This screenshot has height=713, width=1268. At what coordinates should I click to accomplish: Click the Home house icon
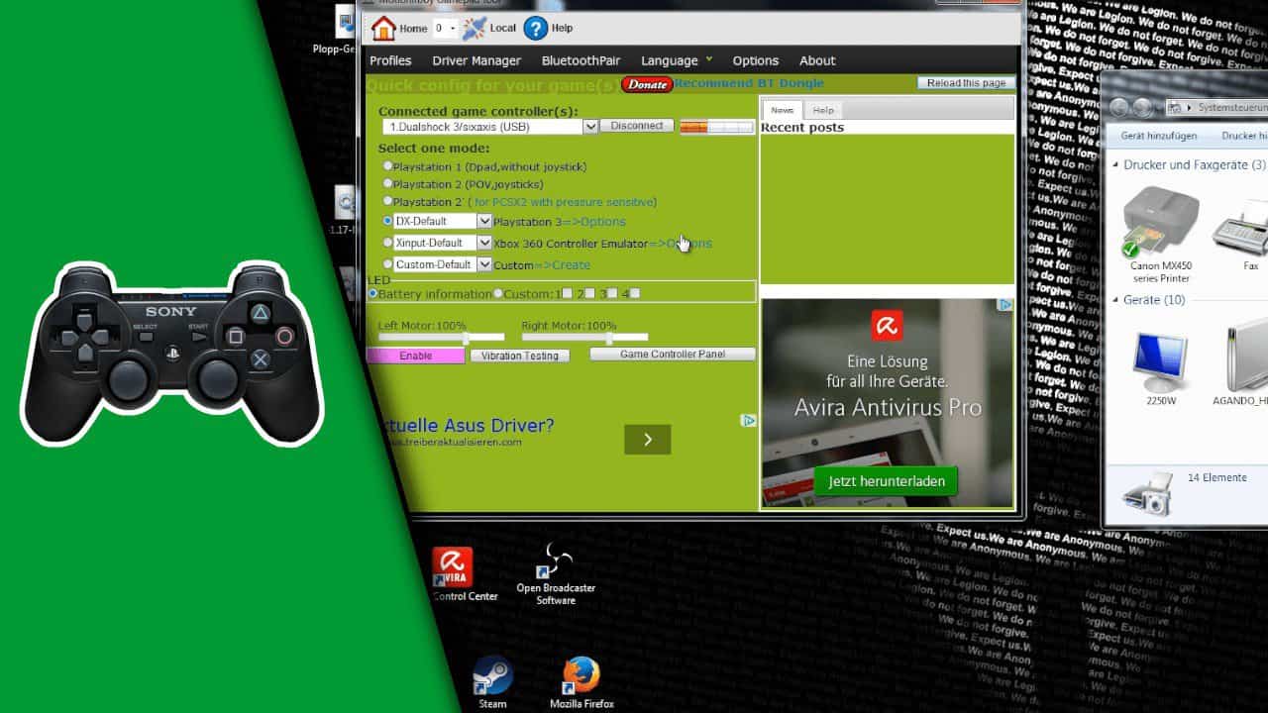coord(383,29)
